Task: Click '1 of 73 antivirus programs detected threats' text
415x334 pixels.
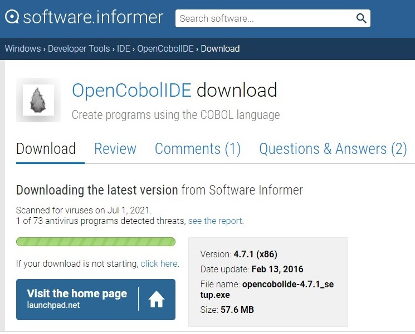Action: click(101, 221)
